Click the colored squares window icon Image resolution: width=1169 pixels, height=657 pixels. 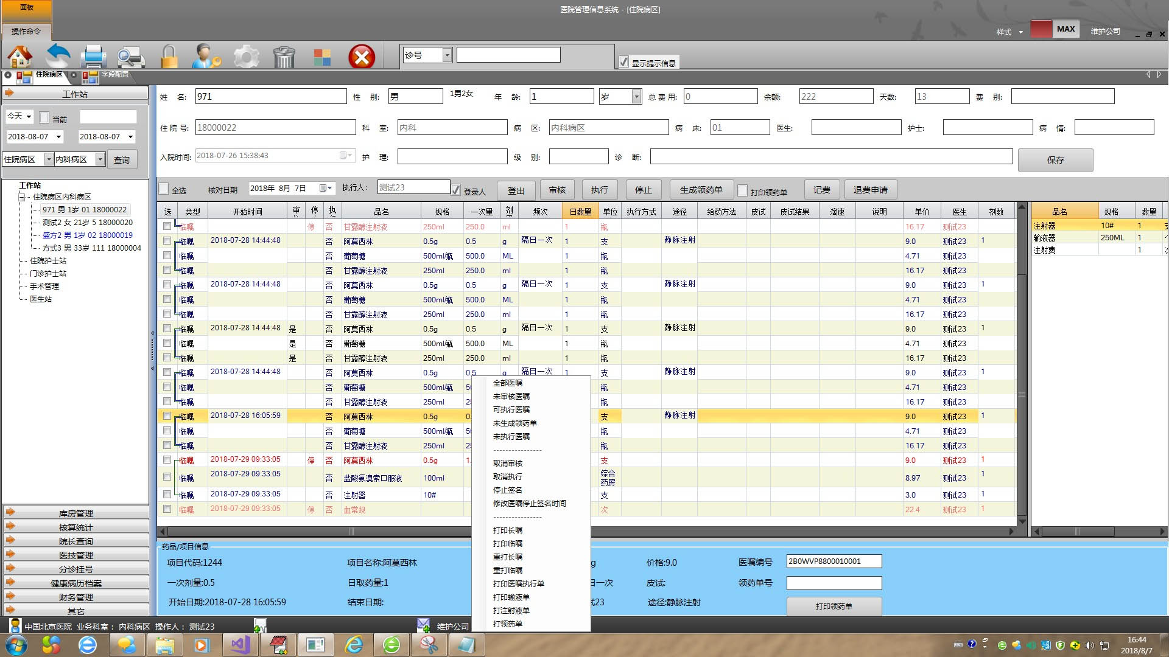click(x=322, y=58)
